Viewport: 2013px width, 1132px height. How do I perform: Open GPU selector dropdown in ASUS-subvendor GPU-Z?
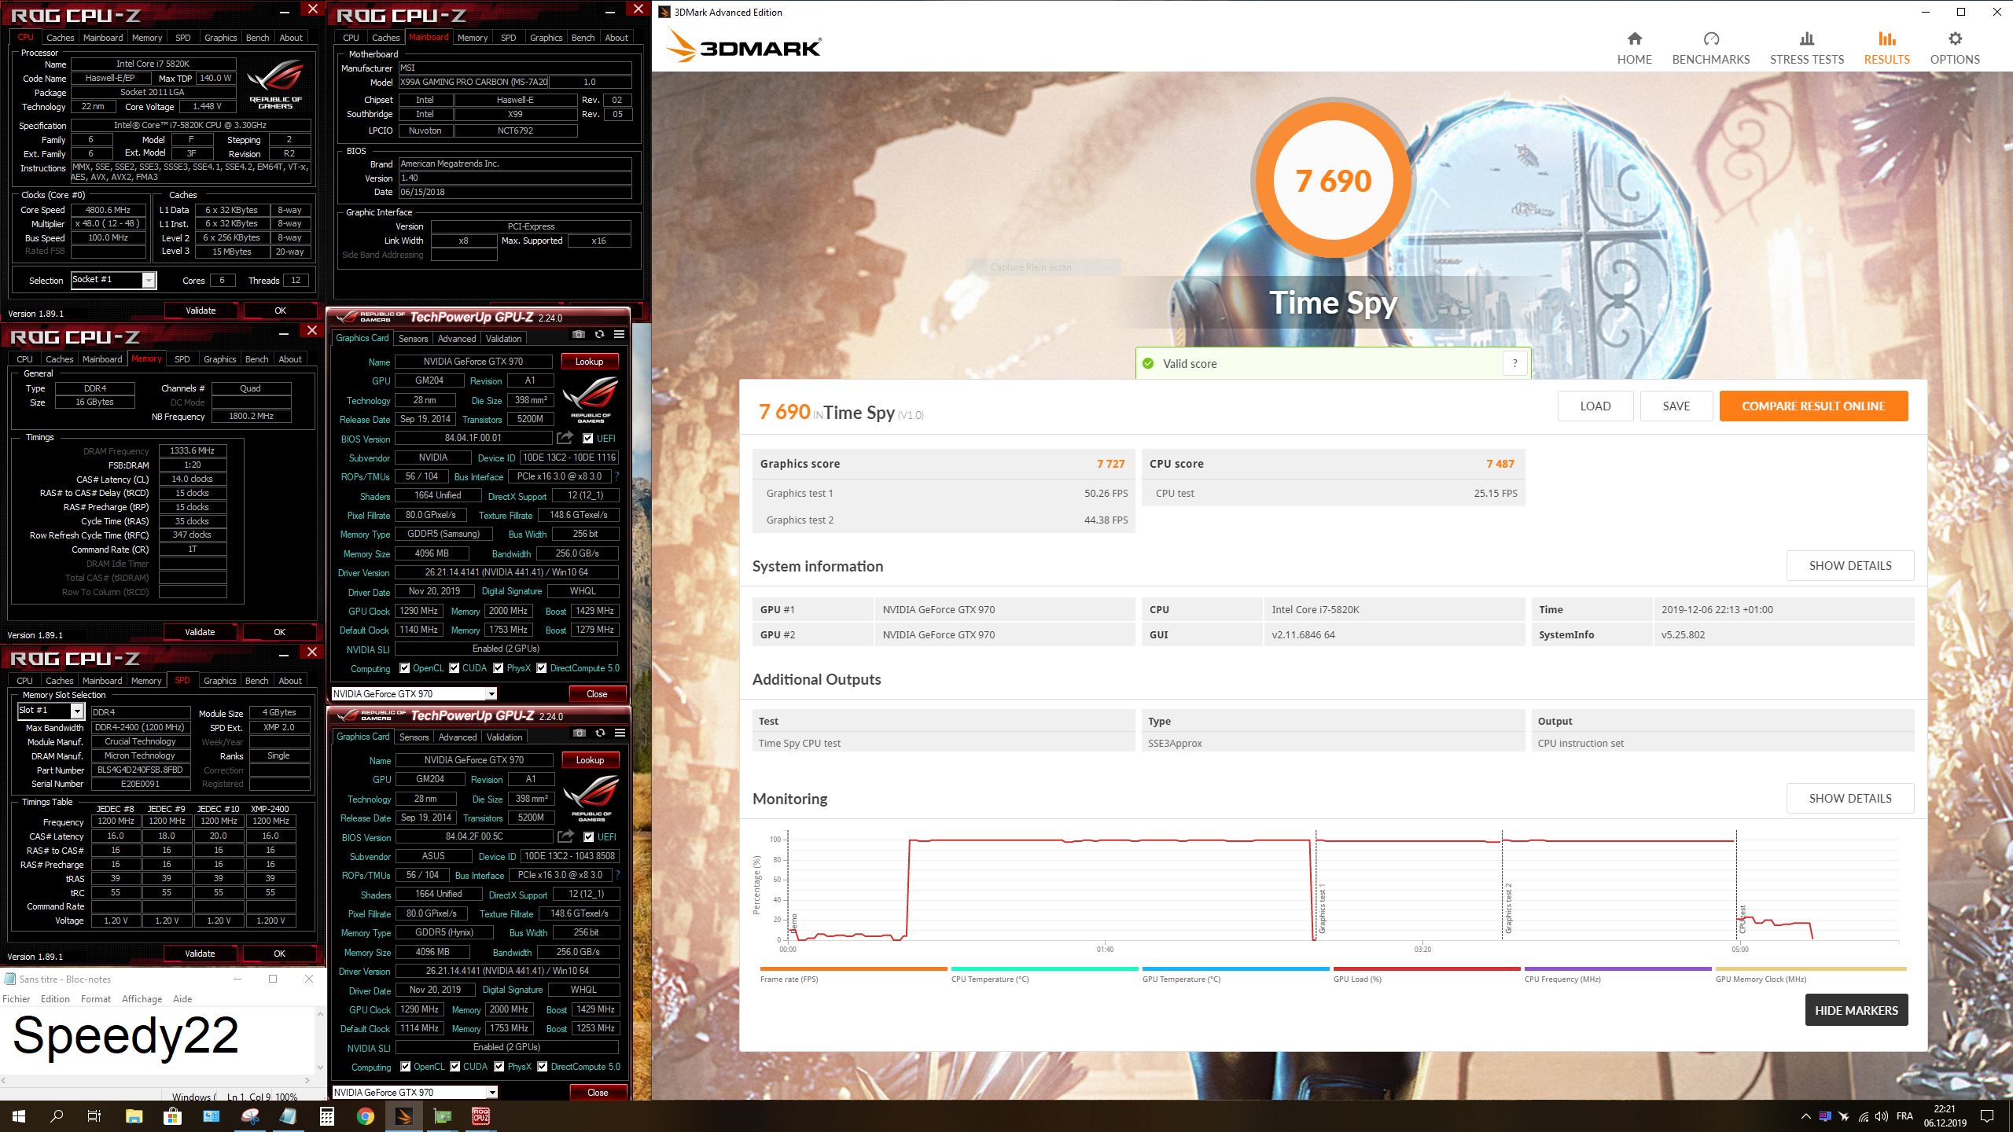coord(415,1093)
